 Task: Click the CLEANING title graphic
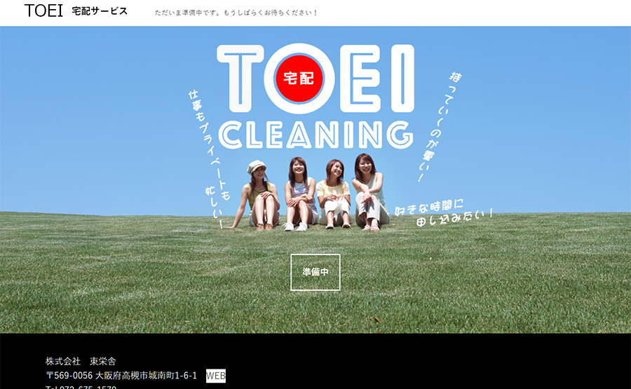pos(316,135)
